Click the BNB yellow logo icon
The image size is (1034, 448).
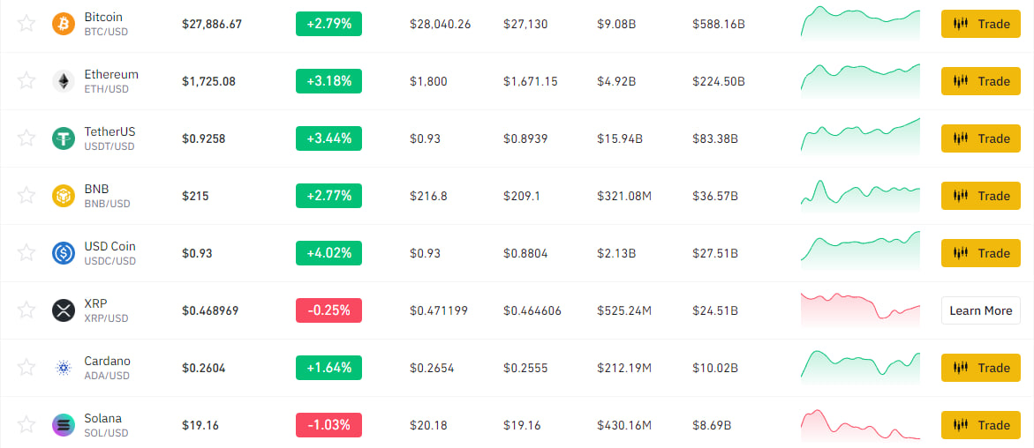pos(64,196)
